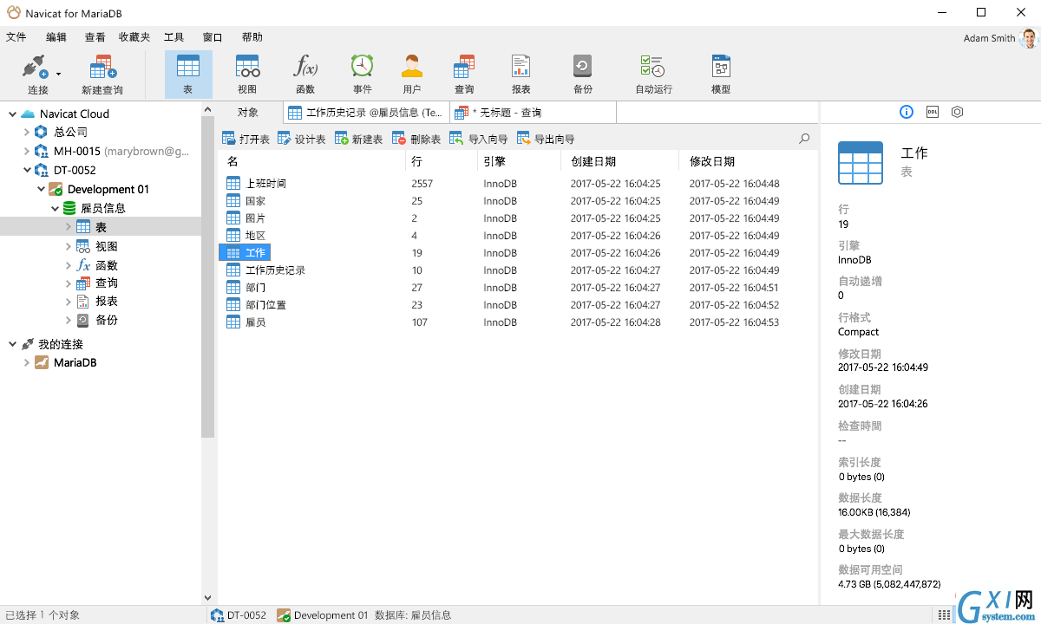Viewport: 1041px width, 624px height.
Task: Collapse the DT-0052 tree node
Action: point(27,170)
